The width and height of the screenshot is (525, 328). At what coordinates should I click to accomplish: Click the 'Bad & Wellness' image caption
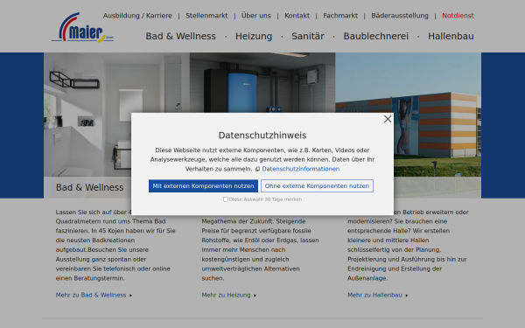(89, 187)
